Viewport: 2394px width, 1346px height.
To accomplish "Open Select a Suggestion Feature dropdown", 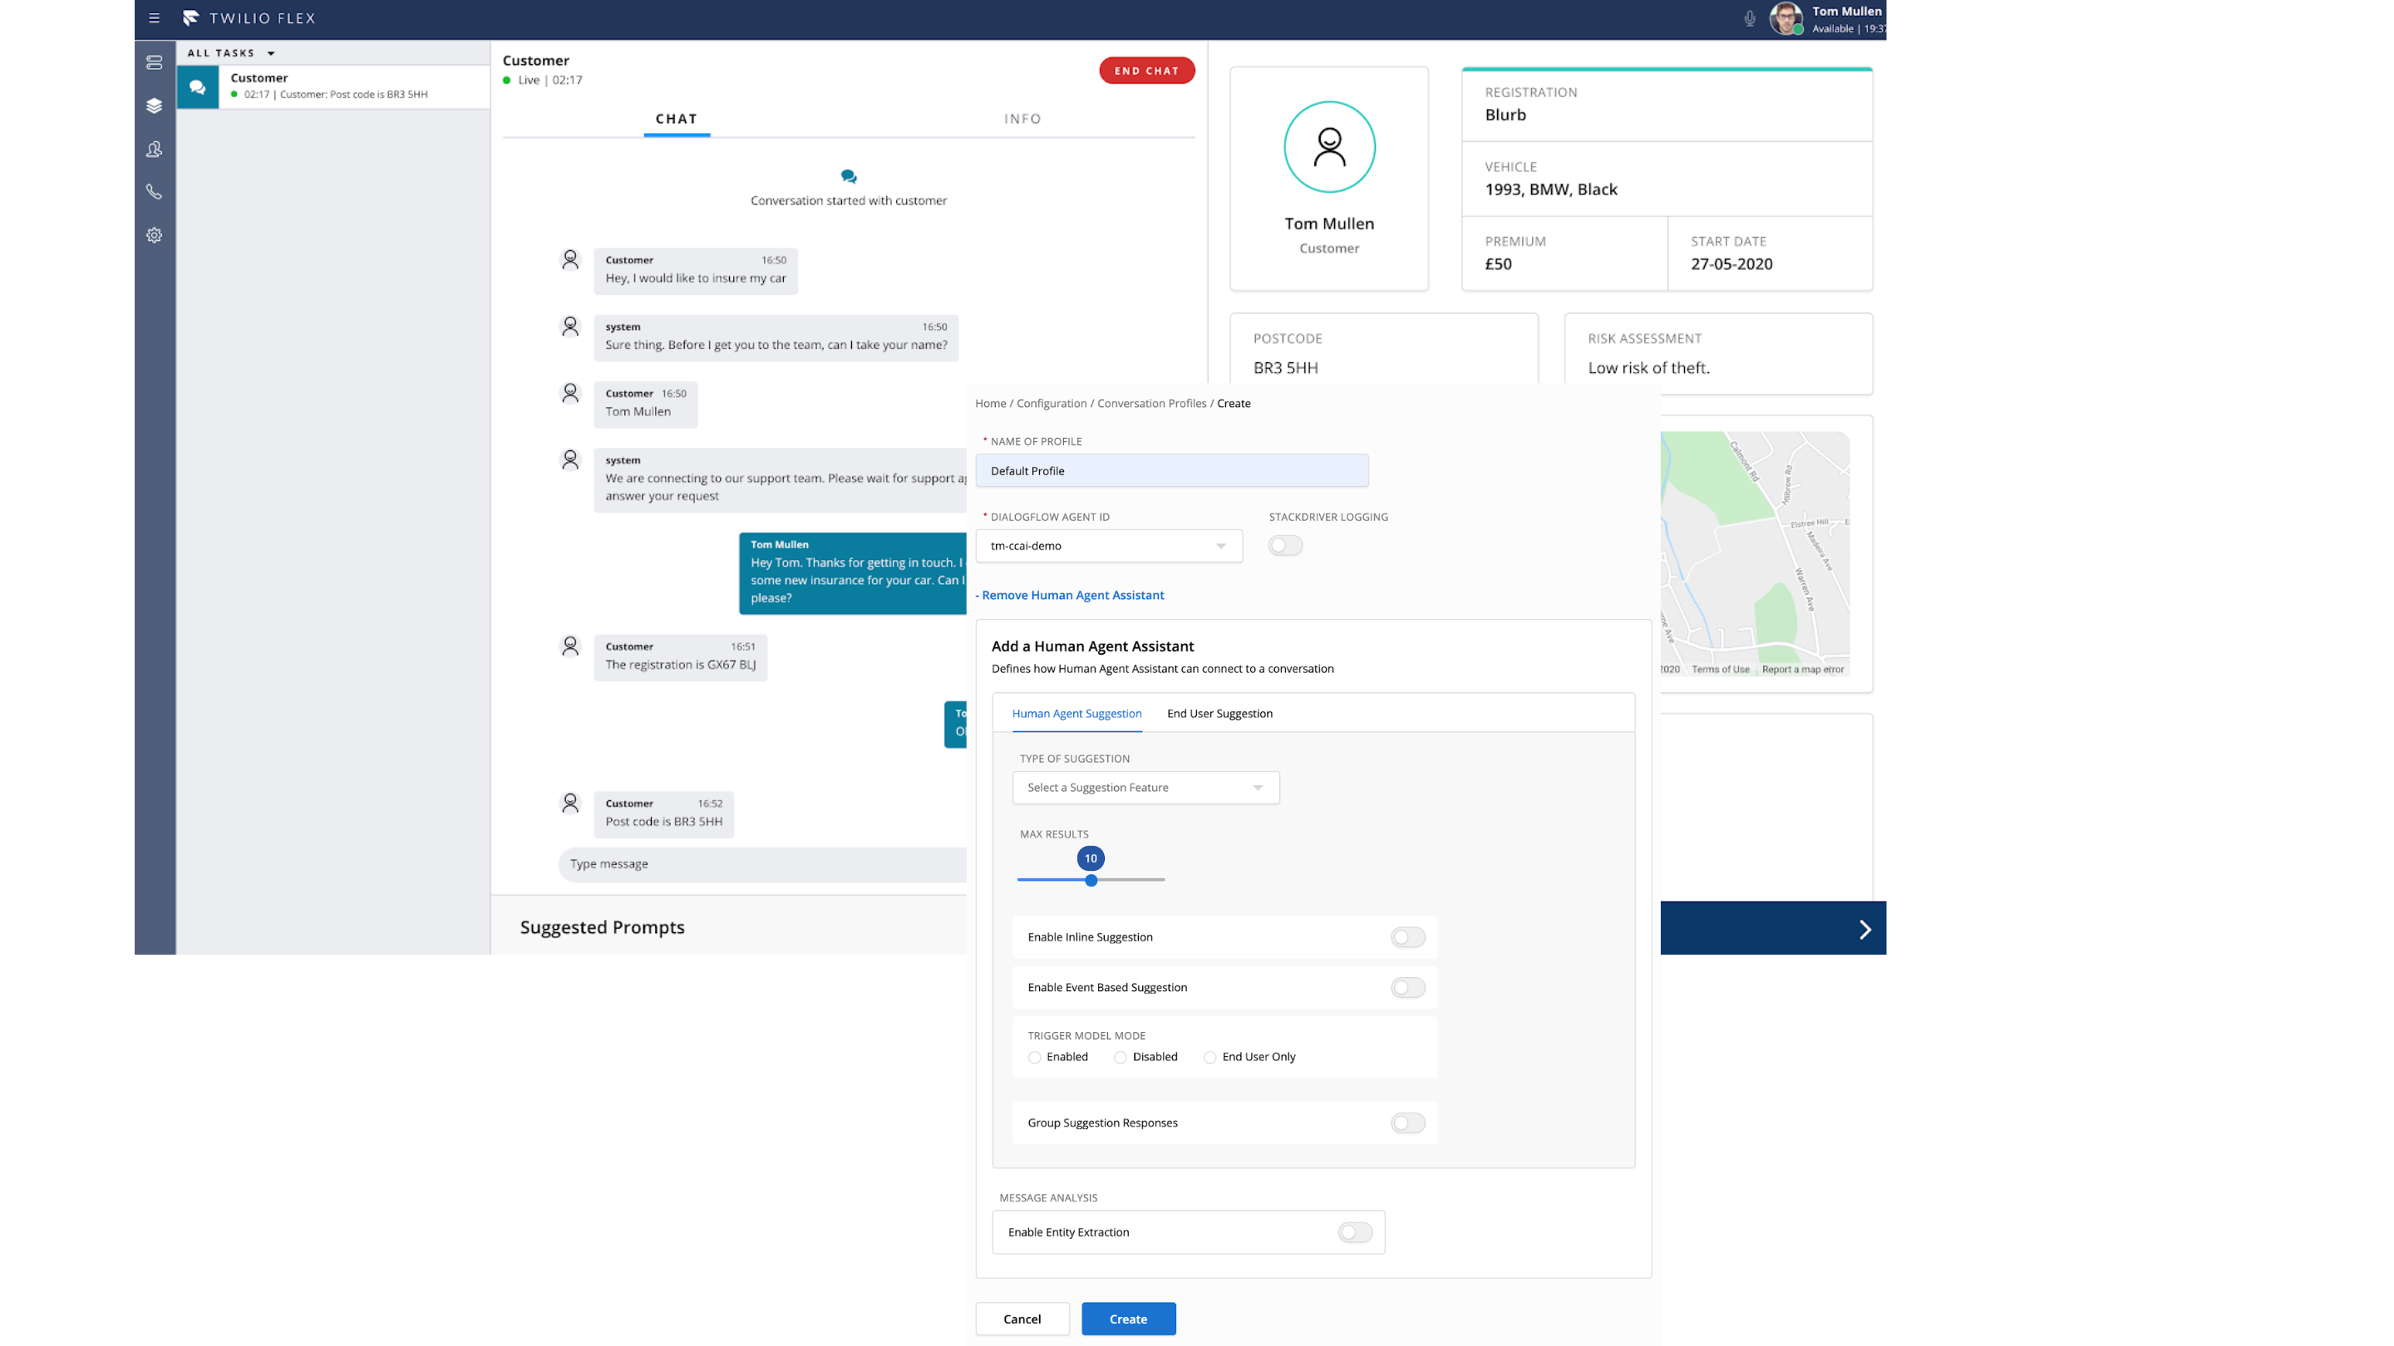I will click(x=1146, y=788).
